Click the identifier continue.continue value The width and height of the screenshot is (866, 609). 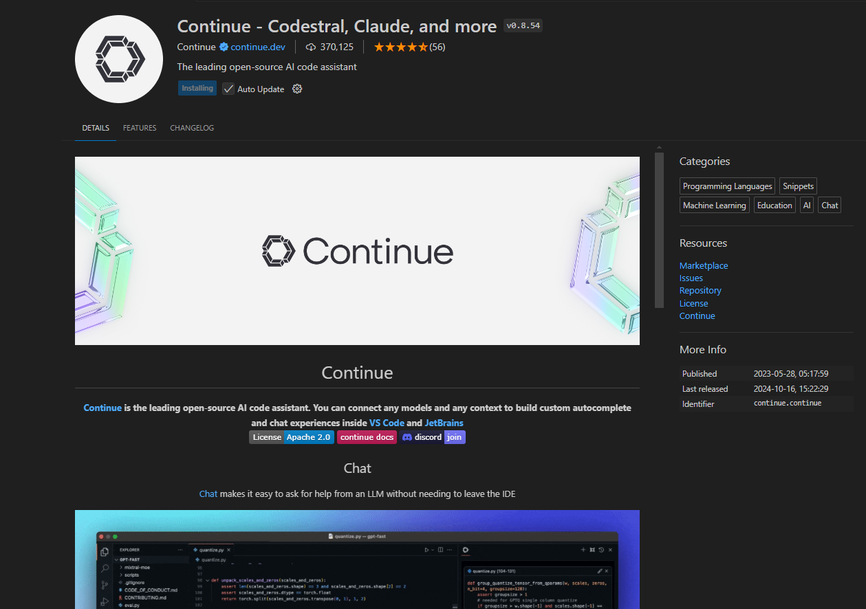coord(788,403)
